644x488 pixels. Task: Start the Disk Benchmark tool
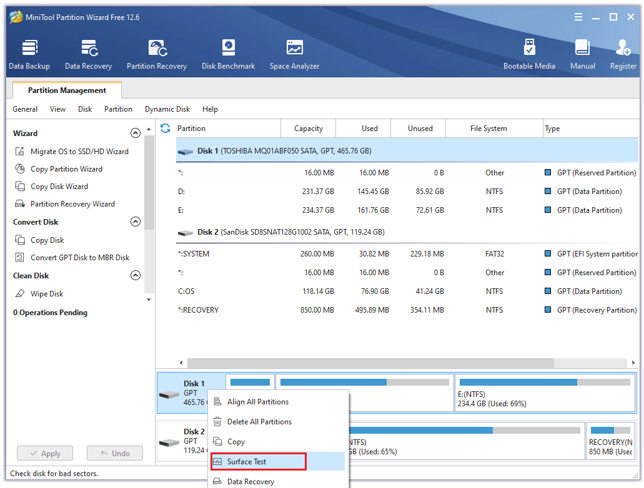(x=229, y=54)
